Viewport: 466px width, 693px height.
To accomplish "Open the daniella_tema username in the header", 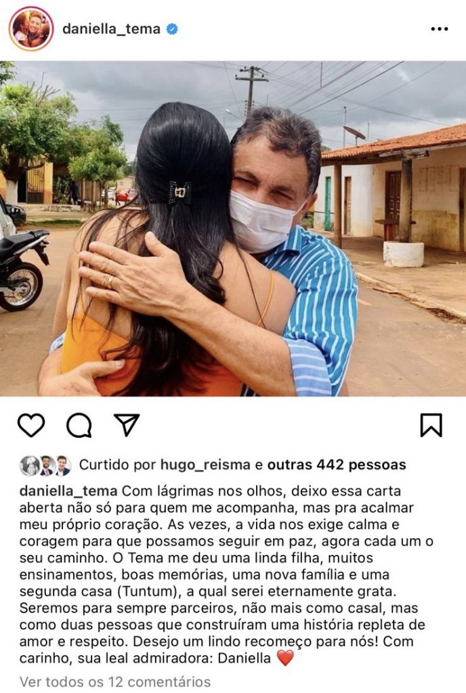I will 111,29.
